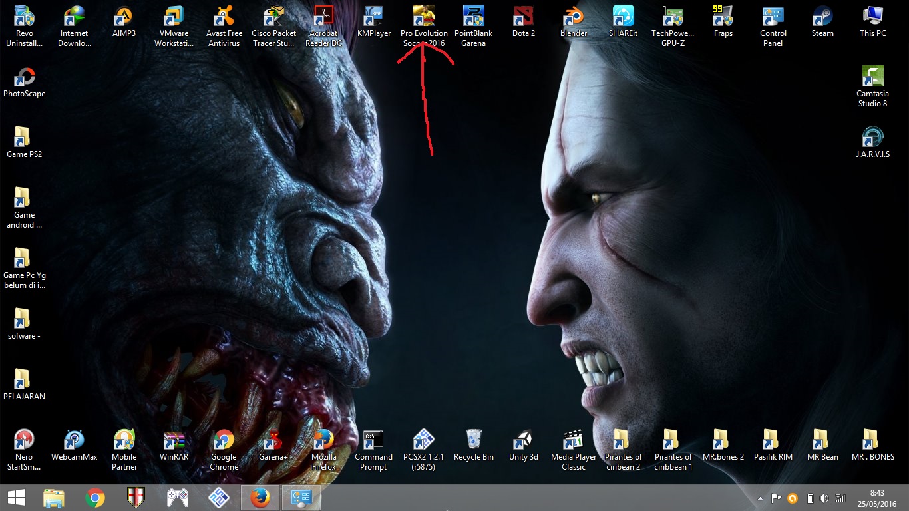This screenshot has width=909, height=511.
Task: Open PCSX2 from the taskbar
Action: (x=219, y=498)
